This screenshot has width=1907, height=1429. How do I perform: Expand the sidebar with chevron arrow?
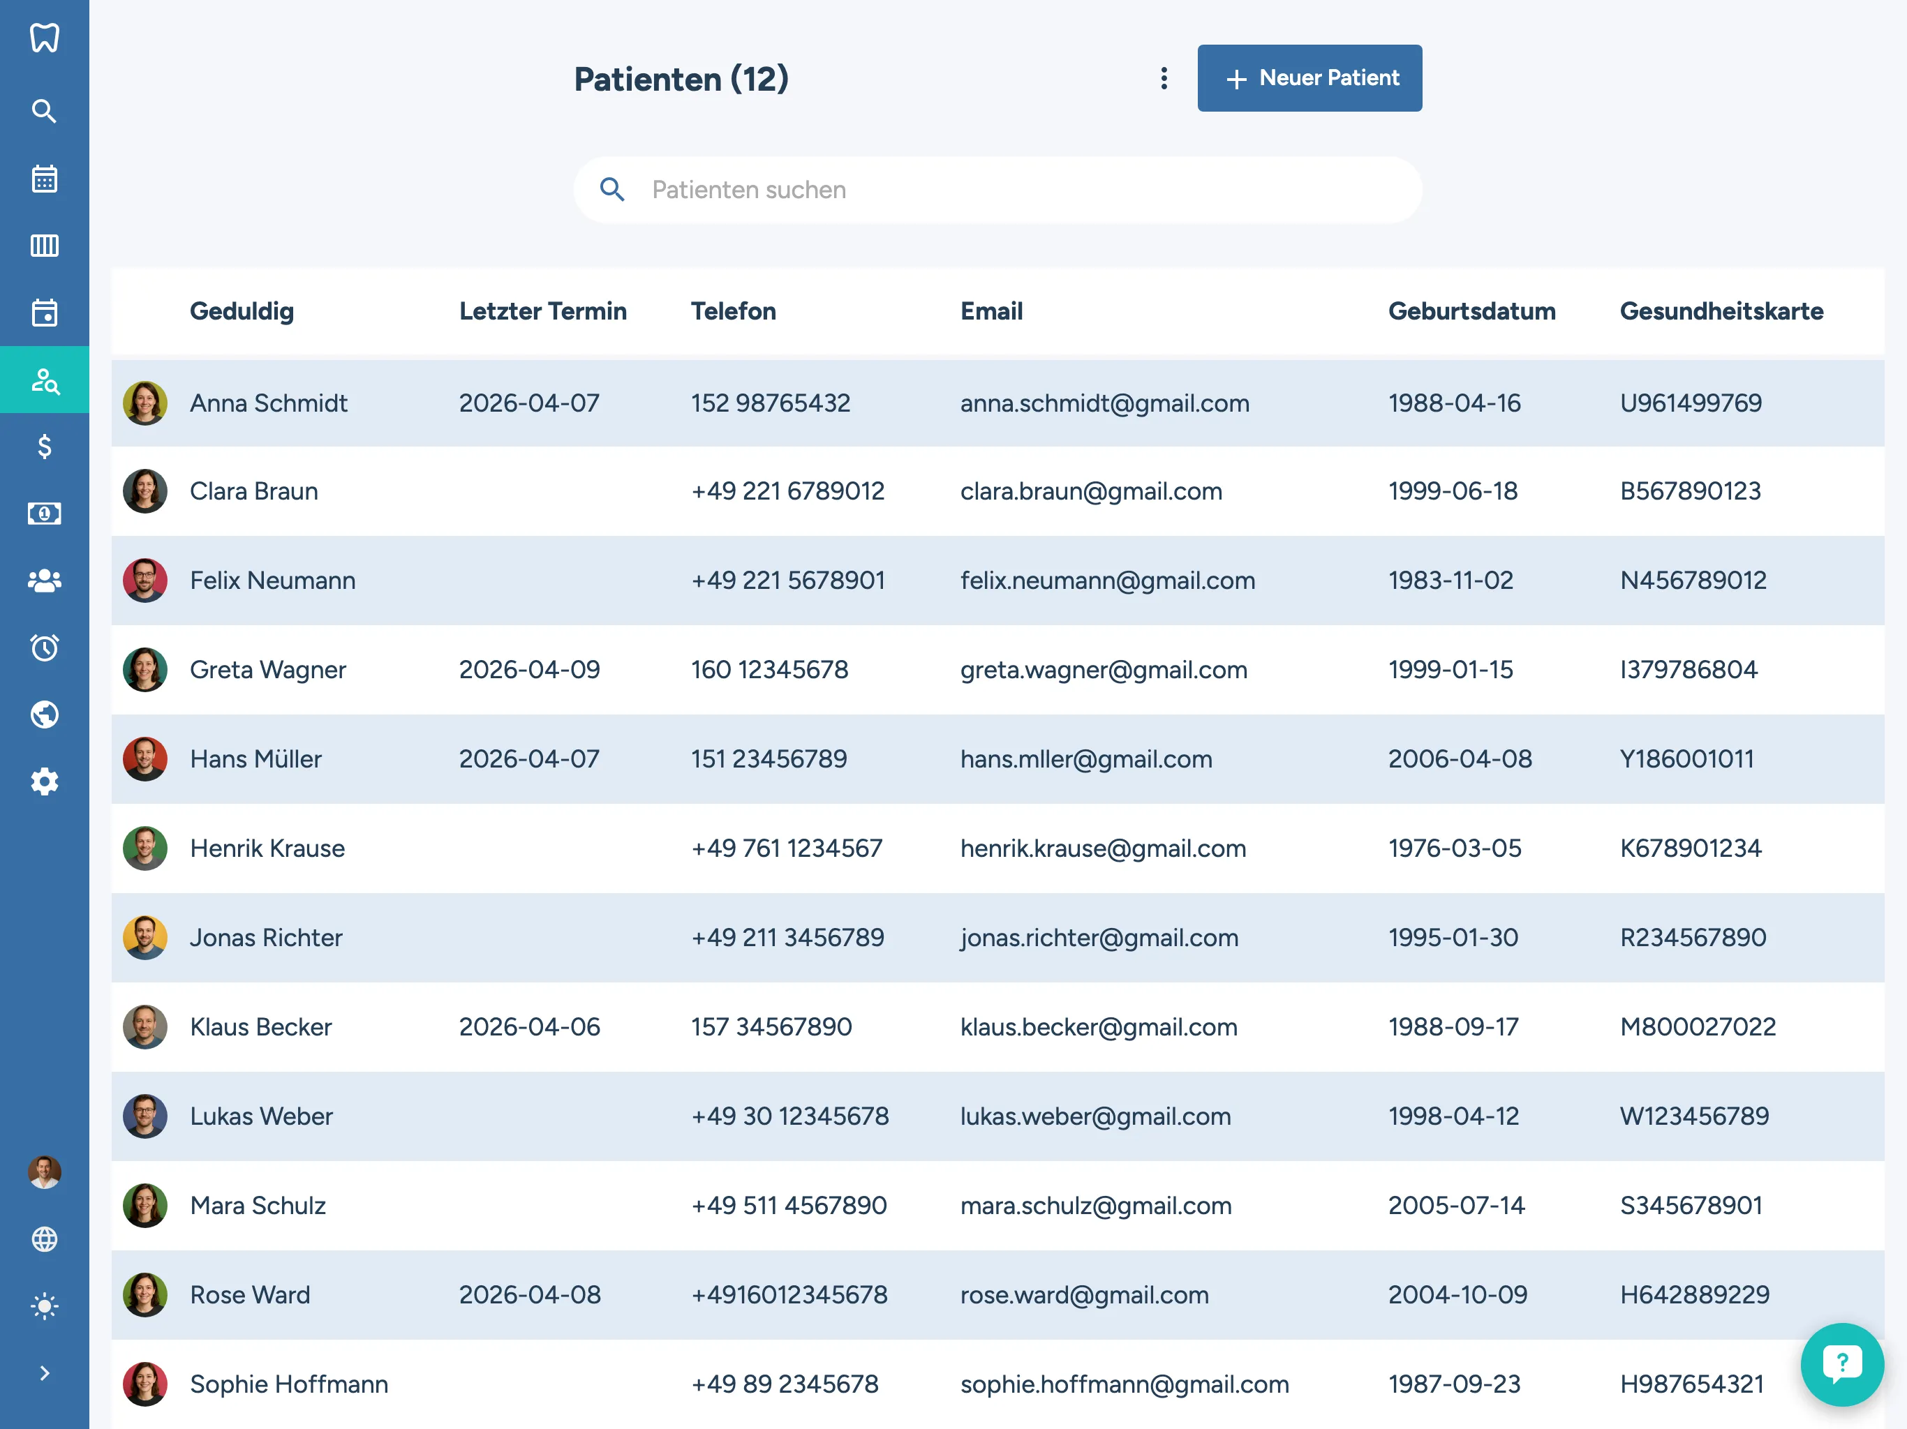(44, 1373)
